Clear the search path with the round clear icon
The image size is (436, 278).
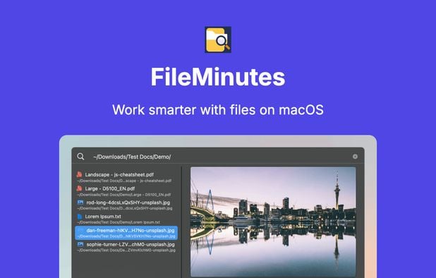tap(355, 157)
